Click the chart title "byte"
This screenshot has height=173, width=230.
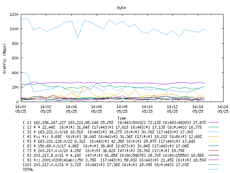121,8
